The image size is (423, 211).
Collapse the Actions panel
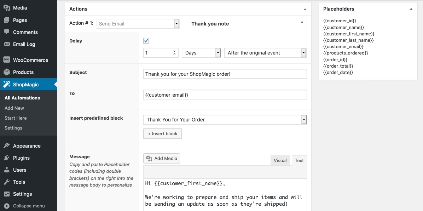pos(305,9)
